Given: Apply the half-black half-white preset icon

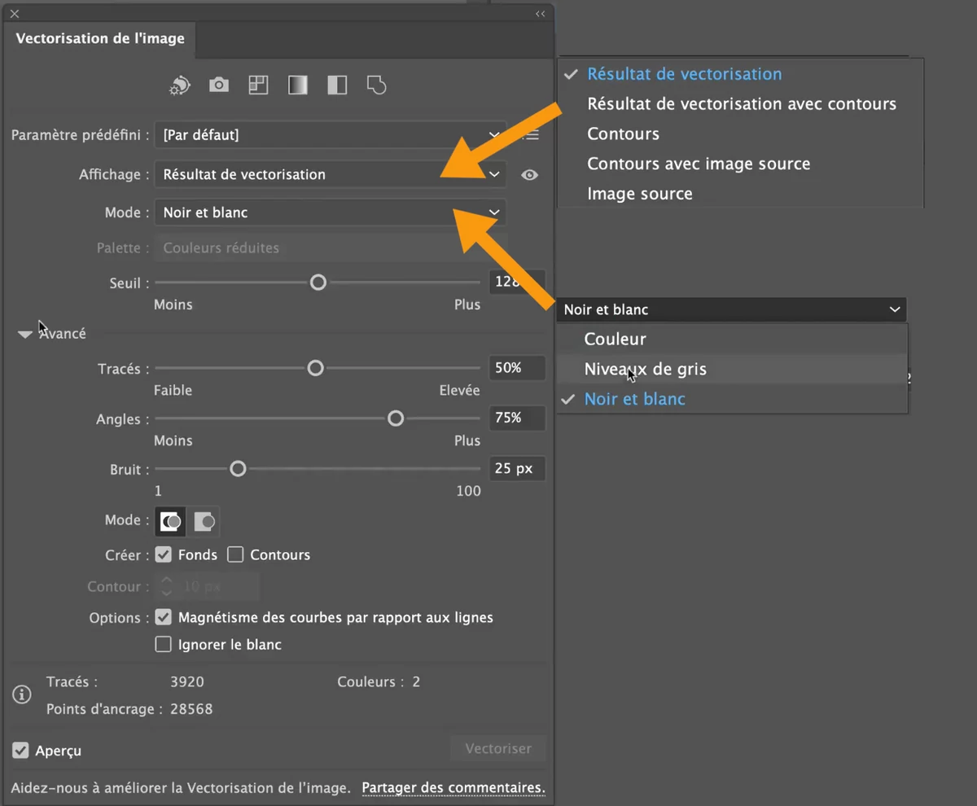Looking at the screenshot, I should 337,85.
